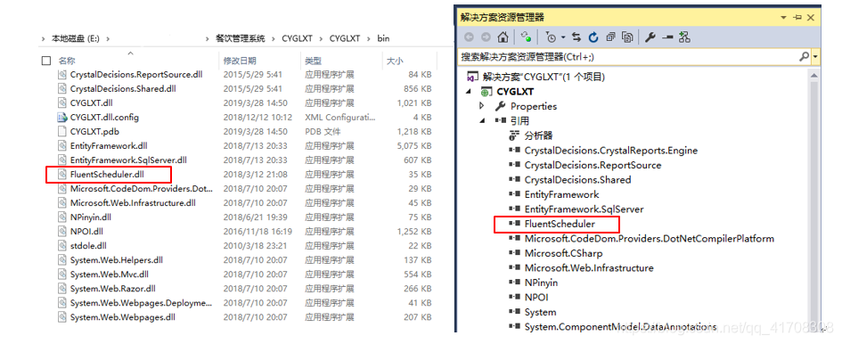Click the Forward arrow in Solution Explorer toolbar
Image resolution: width=842 pixels, height=344 pixels.
click(x=486, y=37)
